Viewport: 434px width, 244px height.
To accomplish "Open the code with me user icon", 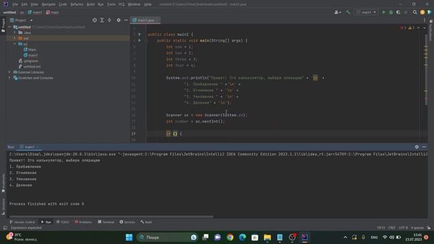I will (338, 12).
